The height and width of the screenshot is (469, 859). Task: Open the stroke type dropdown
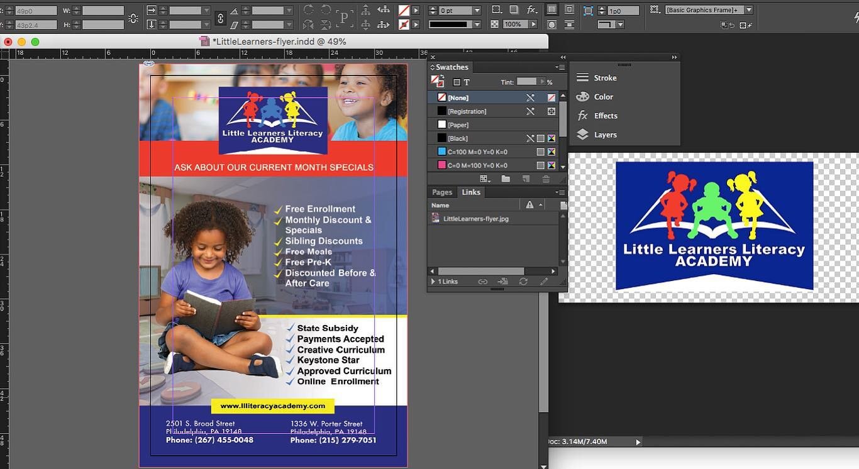pos(477,25)
